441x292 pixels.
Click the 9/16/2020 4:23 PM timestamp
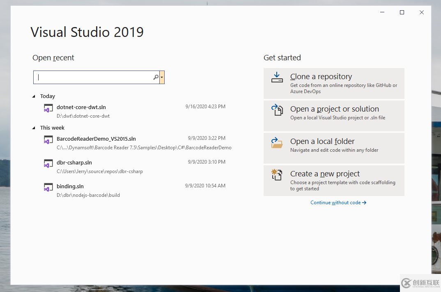pyautogui.click(x=205, y=107)
